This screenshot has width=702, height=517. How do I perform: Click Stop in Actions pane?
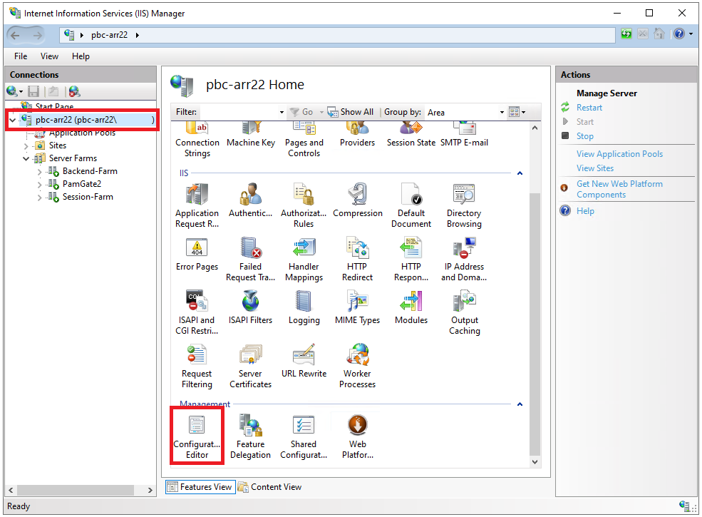[x=584, y=136]
